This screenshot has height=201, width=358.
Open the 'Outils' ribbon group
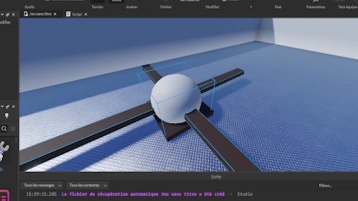point(30,7)
